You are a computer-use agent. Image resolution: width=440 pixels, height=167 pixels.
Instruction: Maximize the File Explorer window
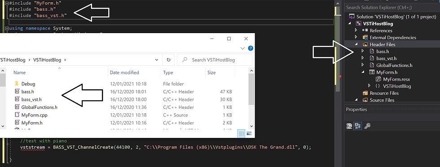229,39
